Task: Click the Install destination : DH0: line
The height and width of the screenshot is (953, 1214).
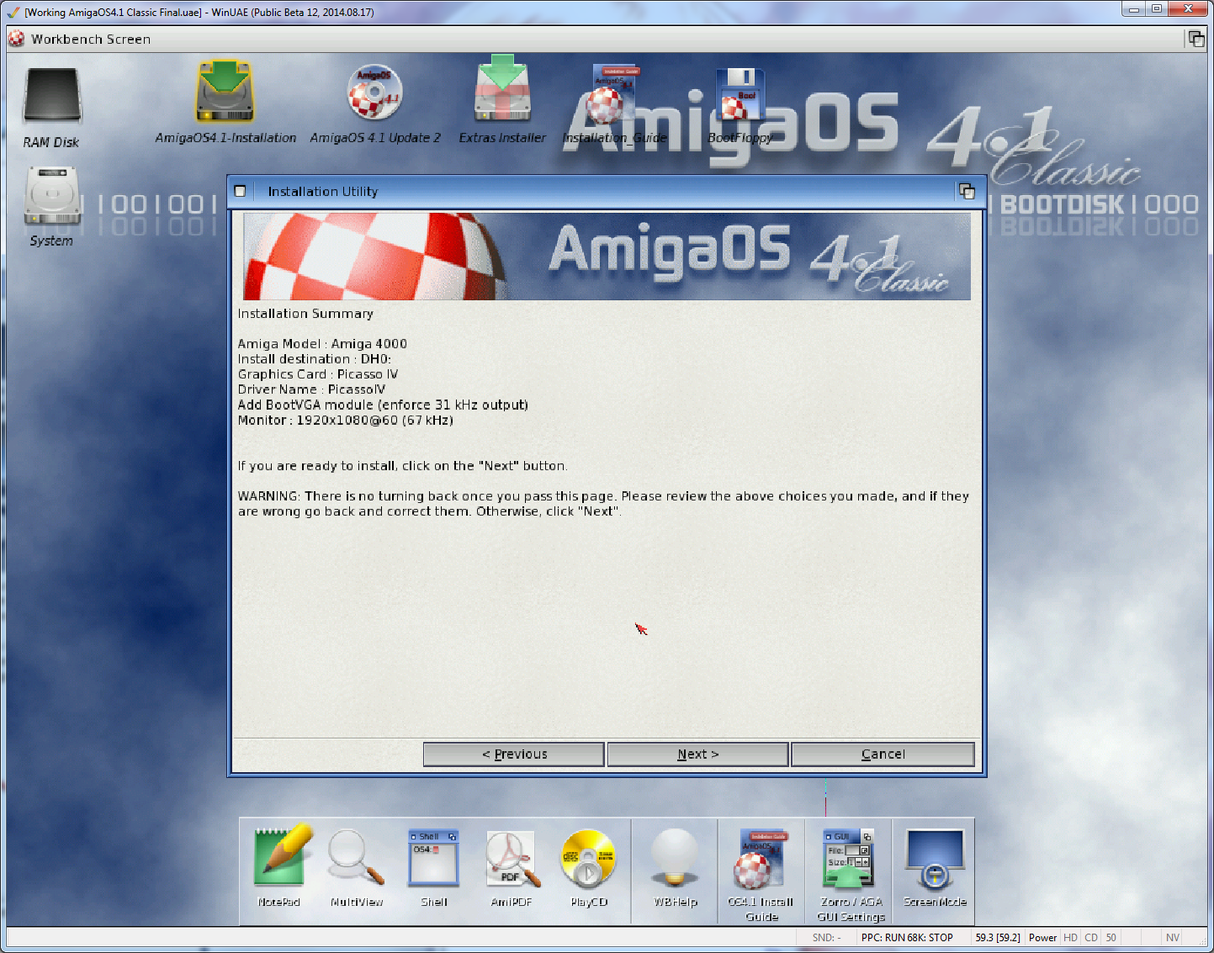Action: pos(315,358)
